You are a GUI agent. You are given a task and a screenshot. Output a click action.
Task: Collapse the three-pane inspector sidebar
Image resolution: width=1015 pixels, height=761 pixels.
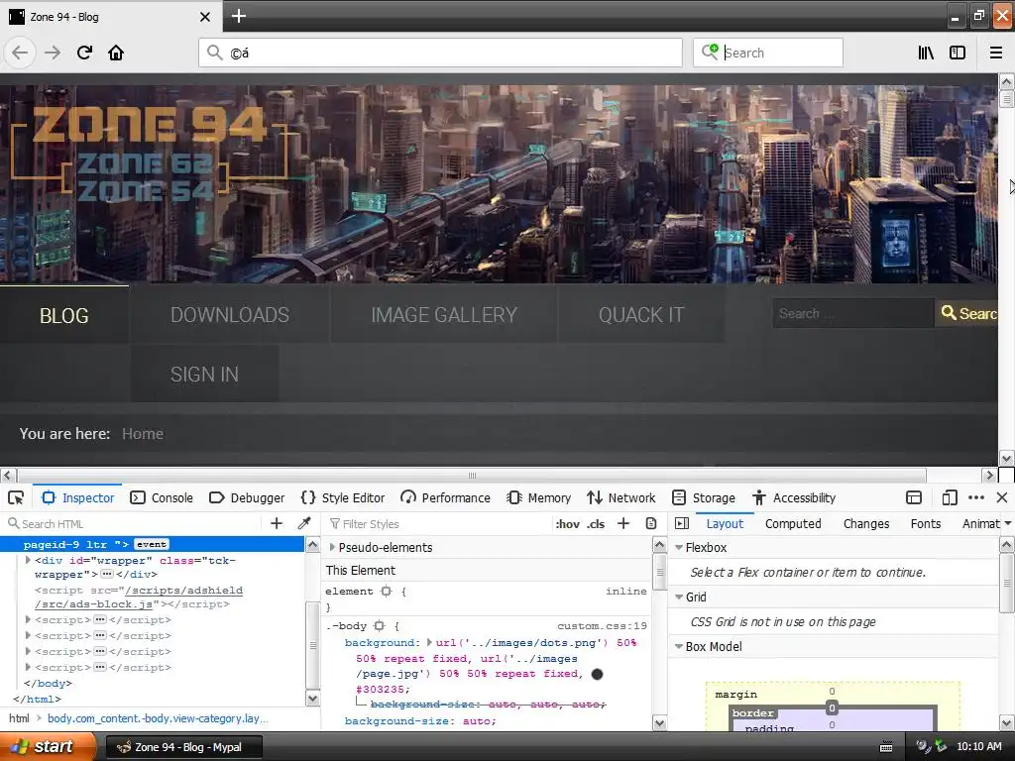coord(682,523)
